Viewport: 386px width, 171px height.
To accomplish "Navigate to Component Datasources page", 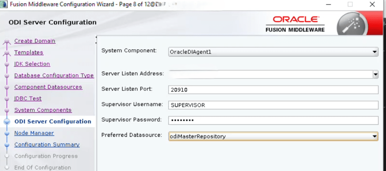I will (x=48, y=87).
